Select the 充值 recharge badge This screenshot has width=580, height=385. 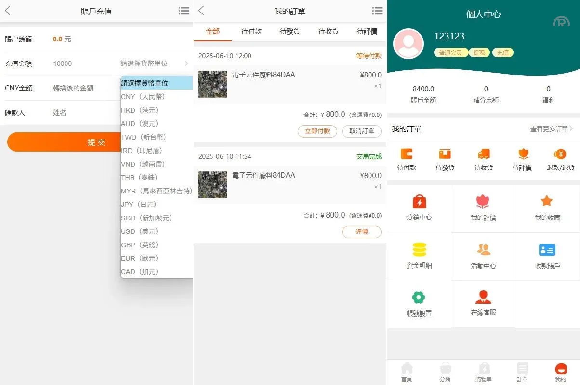click(503, 53)
